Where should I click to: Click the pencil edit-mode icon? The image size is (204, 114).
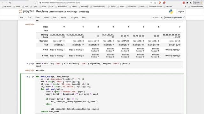click(162, 17)
